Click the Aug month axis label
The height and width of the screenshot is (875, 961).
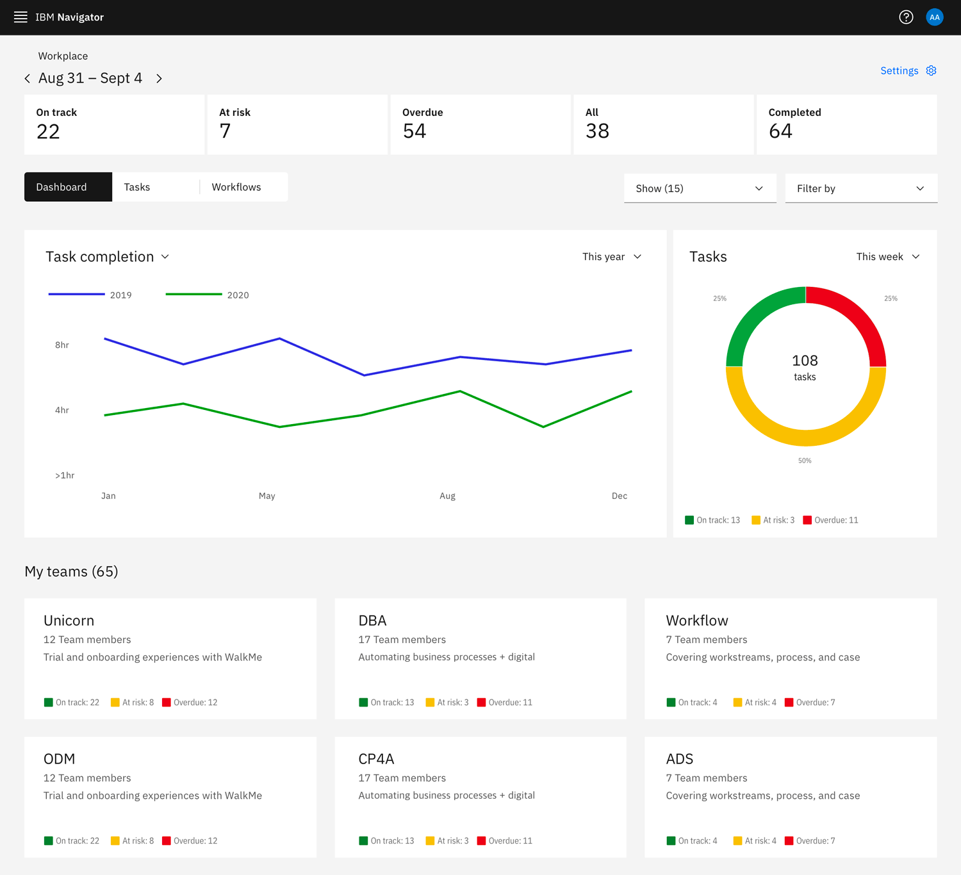pos(447,496)
